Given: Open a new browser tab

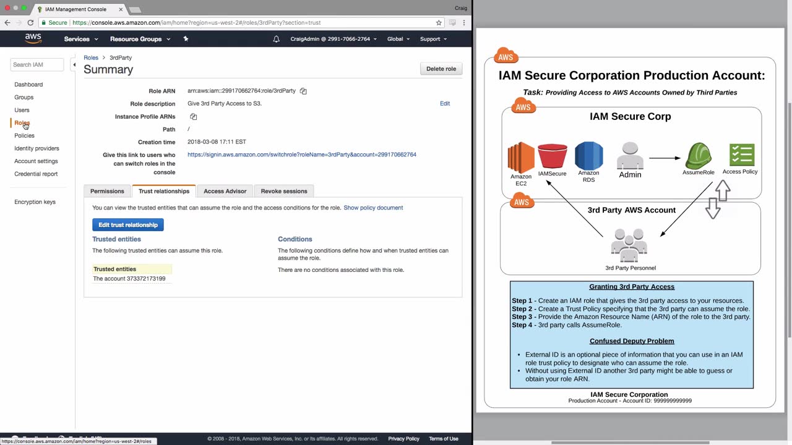Looking at the screenshot, I should click(134, 9).
